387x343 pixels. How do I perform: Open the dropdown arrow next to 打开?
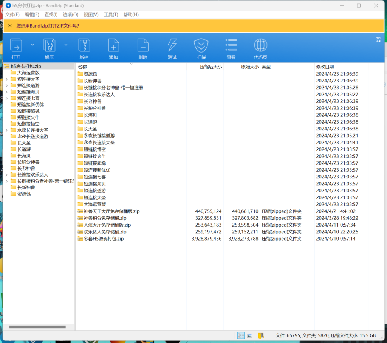tap(33, 45)
